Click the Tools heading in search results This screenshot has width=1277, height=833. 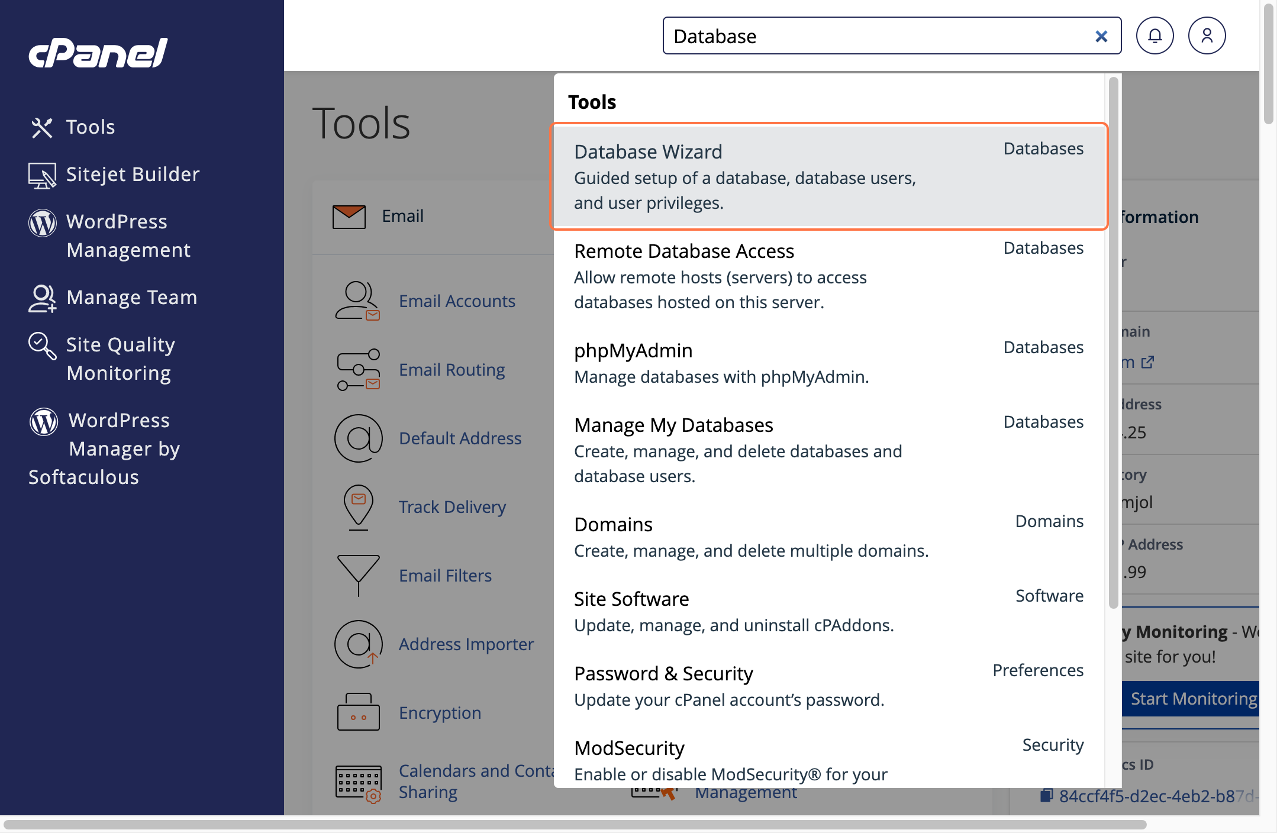[592, 102]
